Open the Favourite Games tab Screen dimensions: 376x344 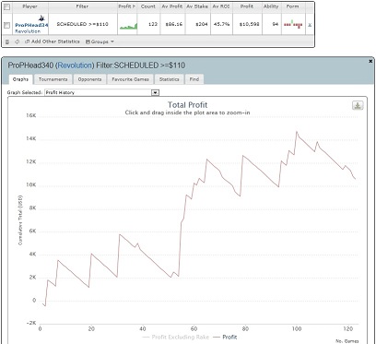(x=130, y=79)
